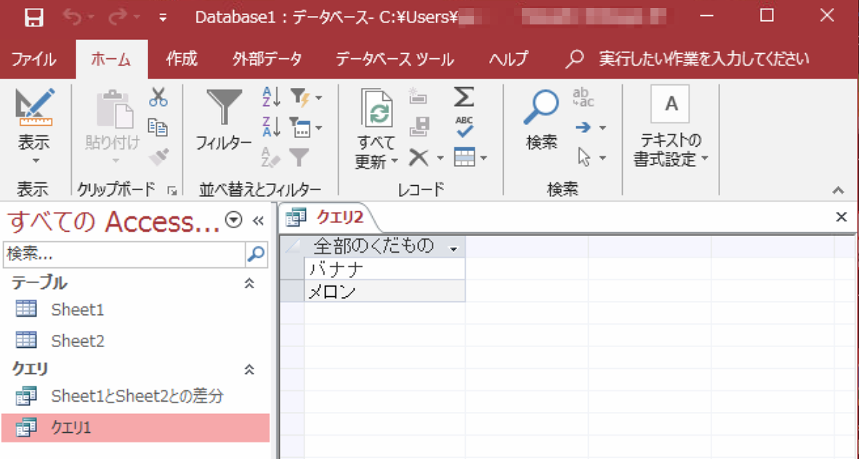The height and width of the screenshot is (459, 859).
Task: Open the 外部データ tab
Action: [267, 59]
